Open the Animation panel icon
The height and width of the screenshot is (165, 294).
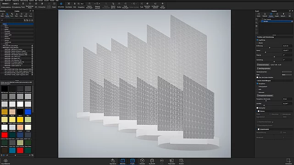(142, 161)
